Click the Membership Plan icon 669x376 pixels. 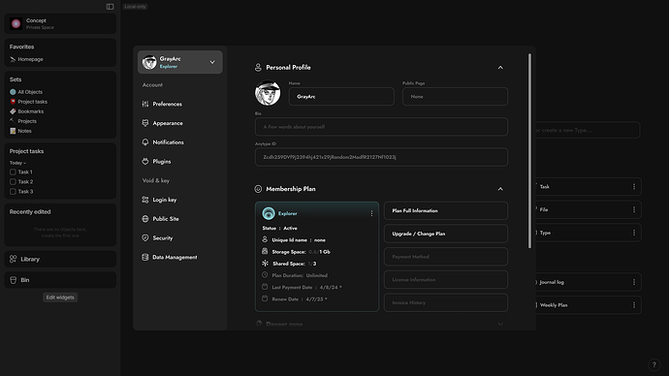[258, 189]
